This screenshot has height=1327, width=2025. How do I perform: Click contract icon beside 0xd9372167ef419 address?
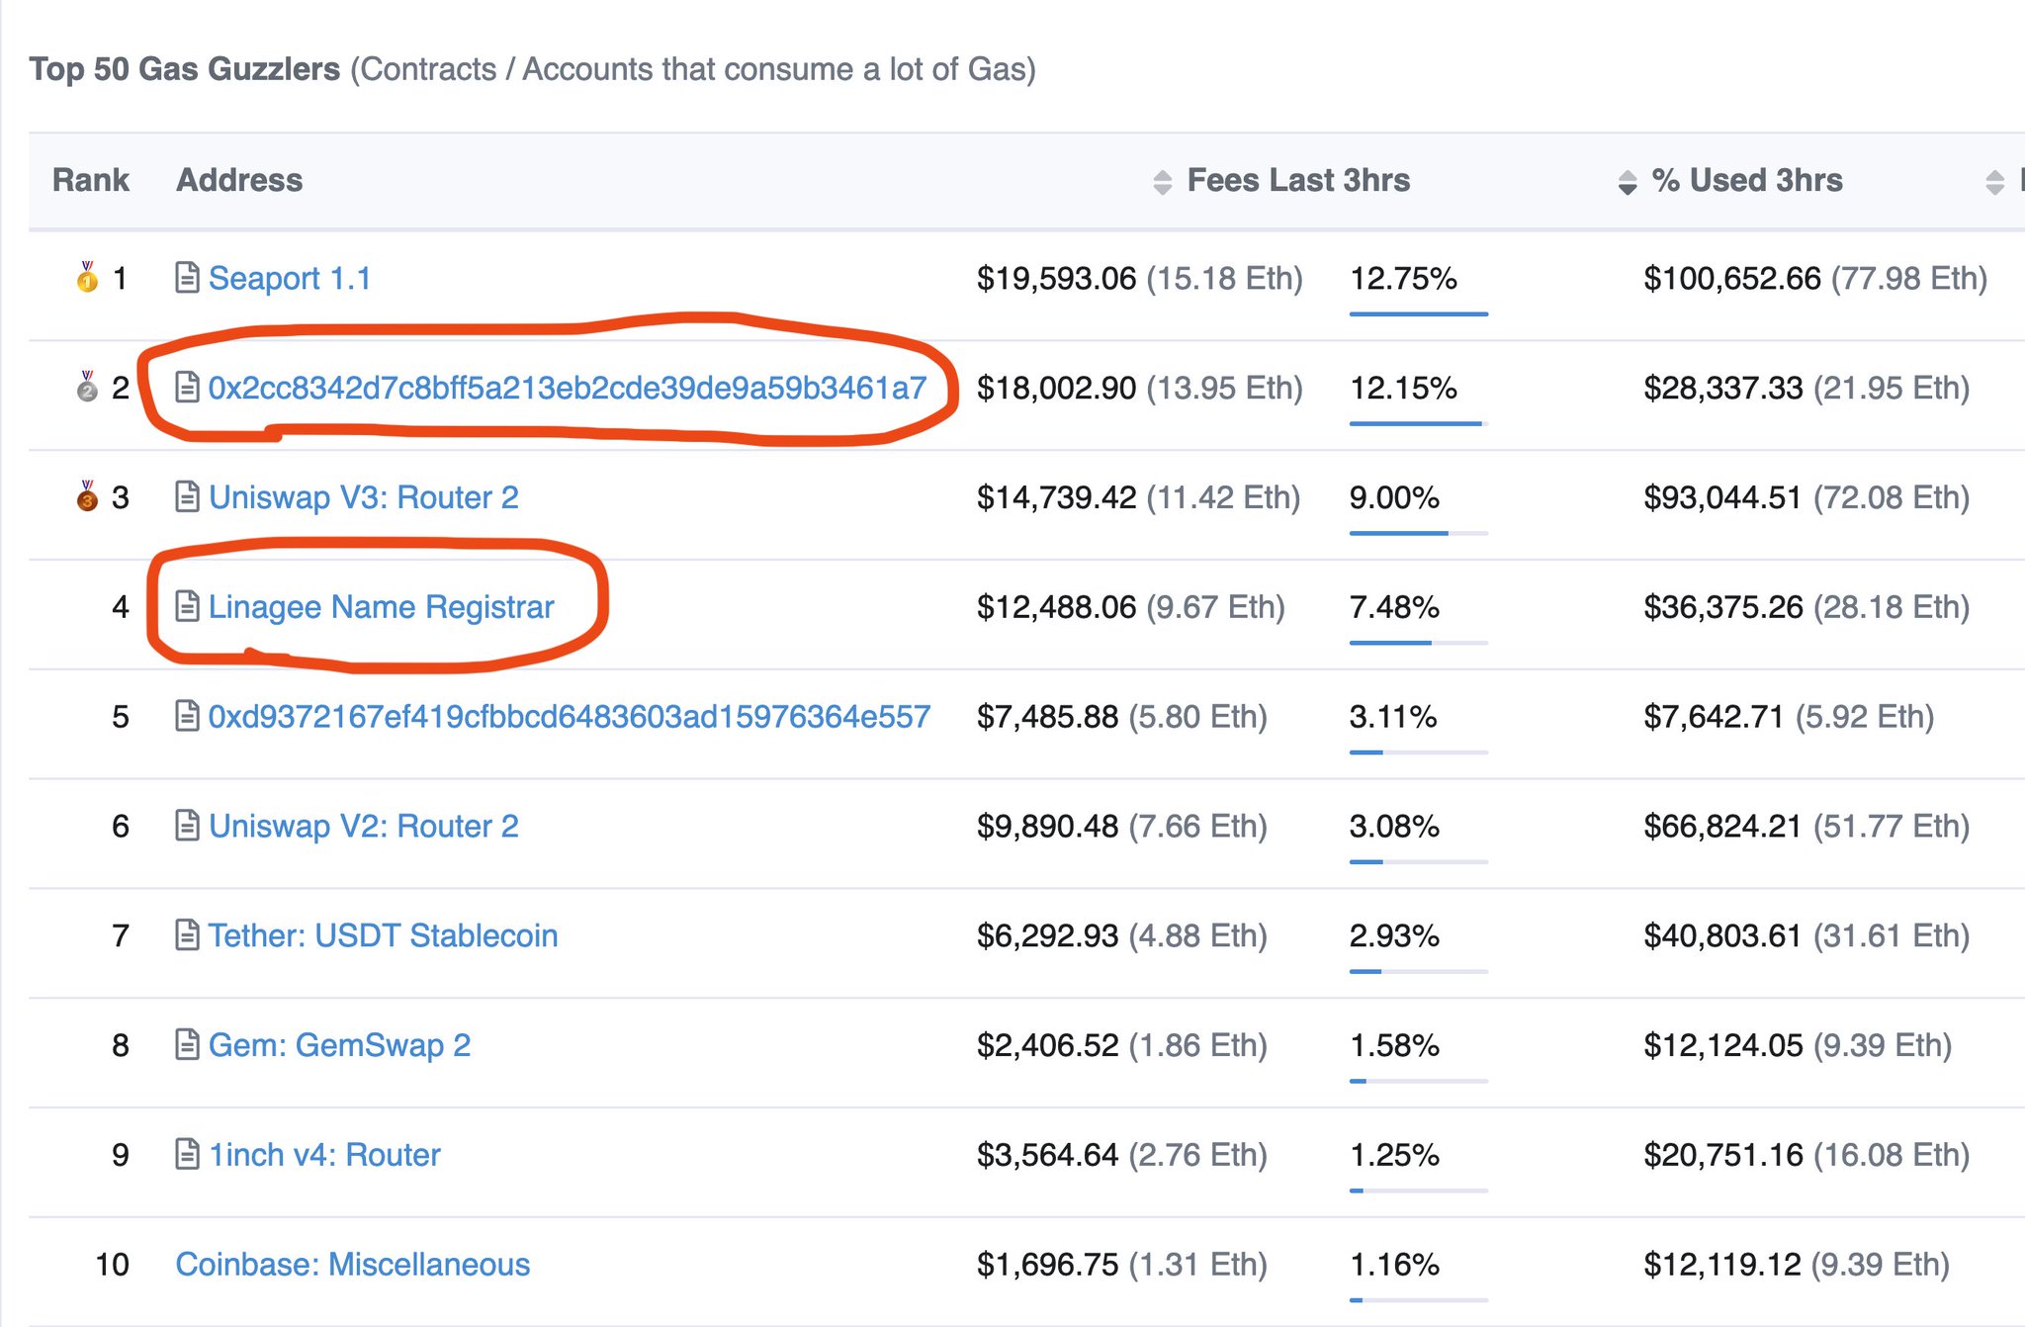click(x=187, y=716)
